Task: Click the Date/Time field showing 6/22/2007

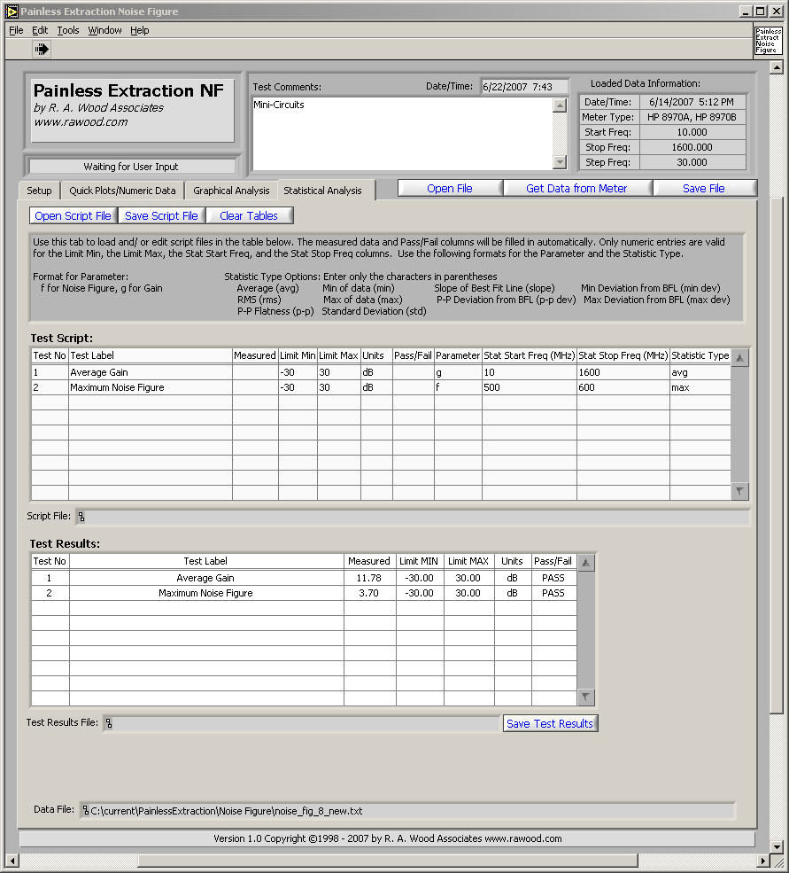Action: tap(524, 87)
